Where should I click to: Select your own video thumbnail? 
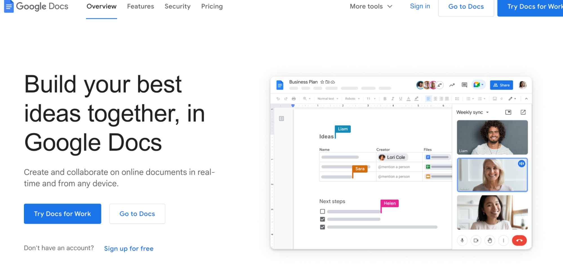pyautogui.click(x=492, y=212)
